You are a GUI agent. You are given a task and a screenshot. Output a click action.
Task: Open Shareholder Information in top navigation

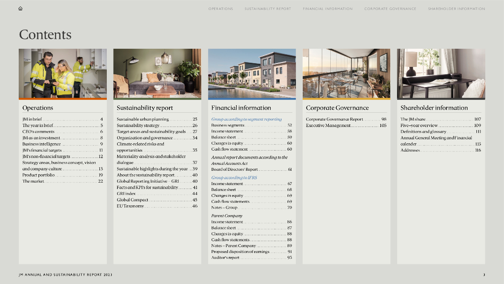456,9
